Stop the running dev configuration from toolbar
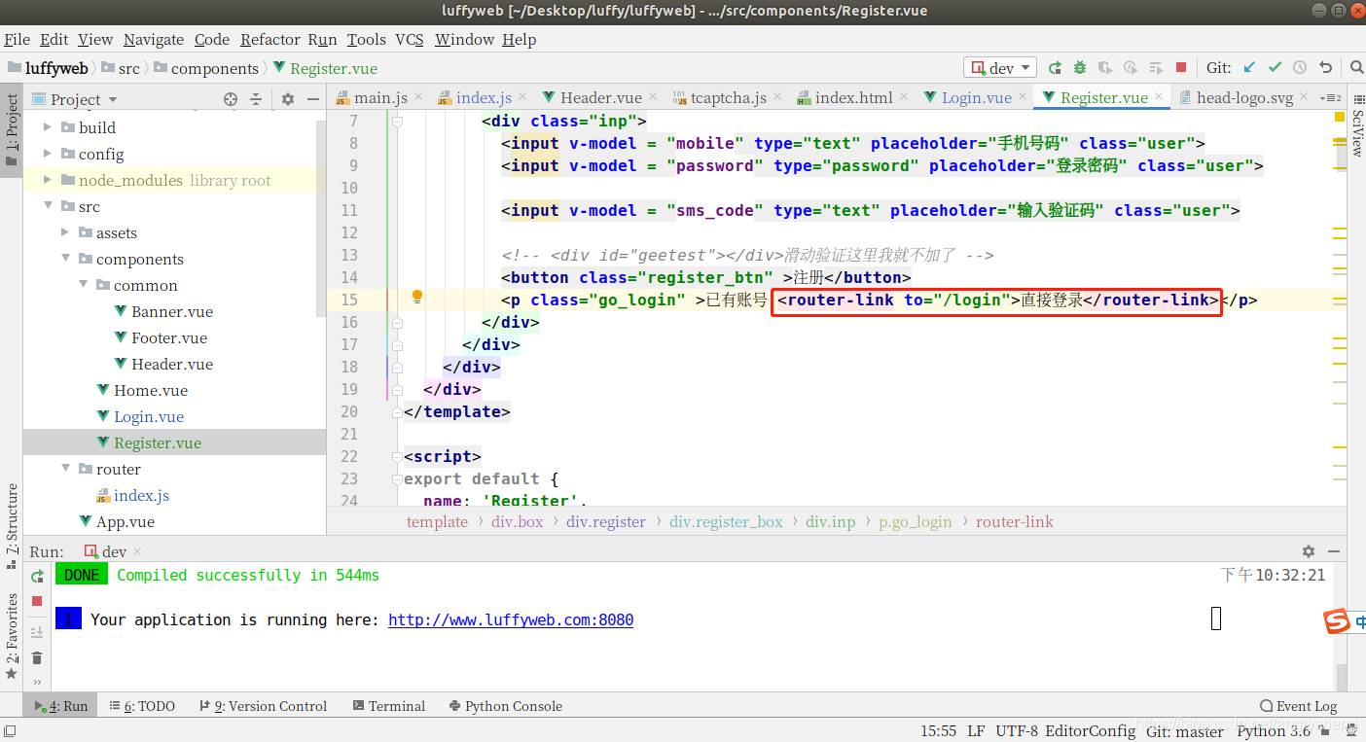This screenshot has width=1366, height=742. tap(1181, 68)
